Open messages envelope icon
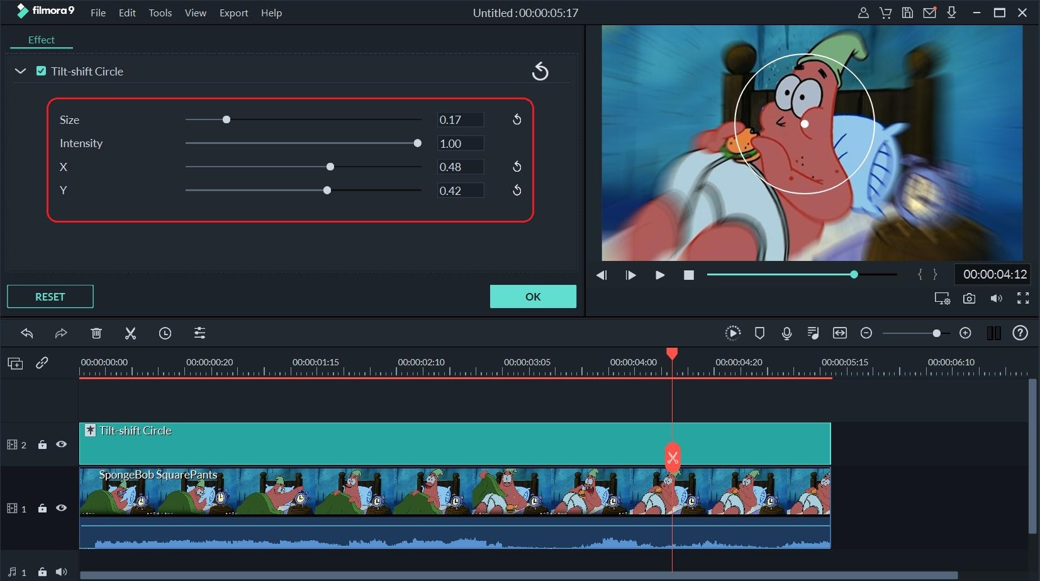The width and height of the screenshot is (1040, 581). (929, 13)
